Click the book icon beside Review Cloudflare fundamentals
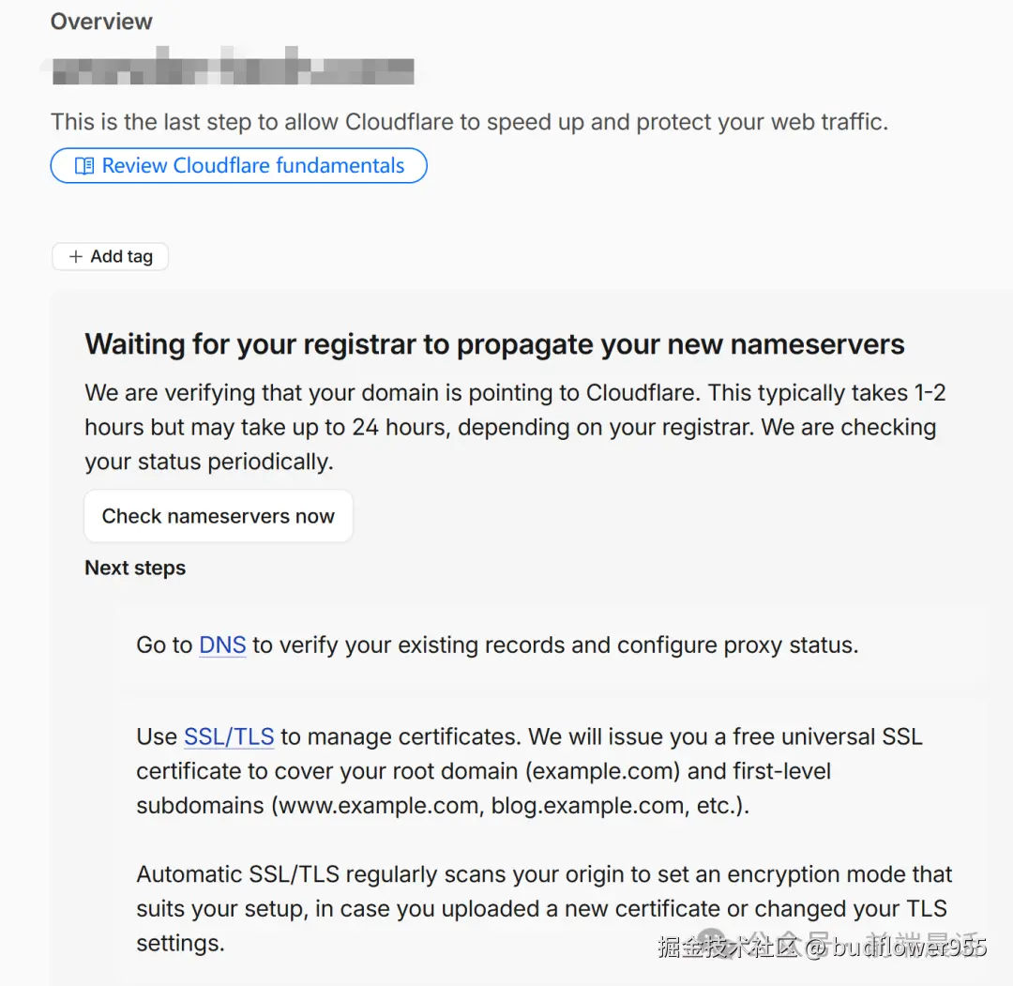The width and height of the screenshot is (1013, 986). (84, 166)
